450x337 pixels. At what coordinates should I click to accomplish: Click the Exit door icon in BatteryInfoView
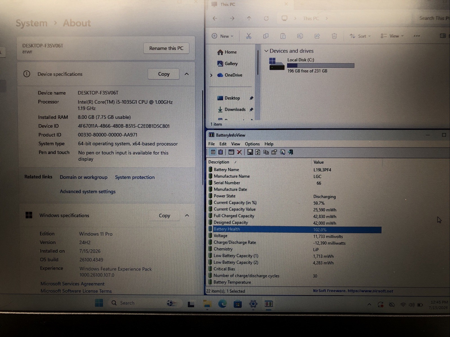(x=290, y=152)
